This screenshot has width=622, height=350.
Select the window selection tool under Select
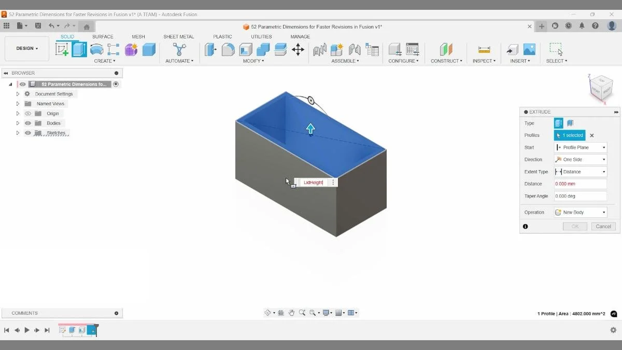click(x=556, y=49)
